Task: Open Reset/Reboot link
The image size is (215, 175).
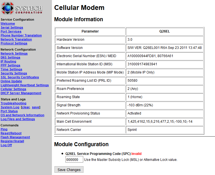Action: pos(11,133)
